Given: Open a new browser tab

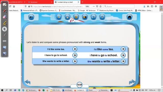Looking at the screenshot, I should tap(83, 2).
